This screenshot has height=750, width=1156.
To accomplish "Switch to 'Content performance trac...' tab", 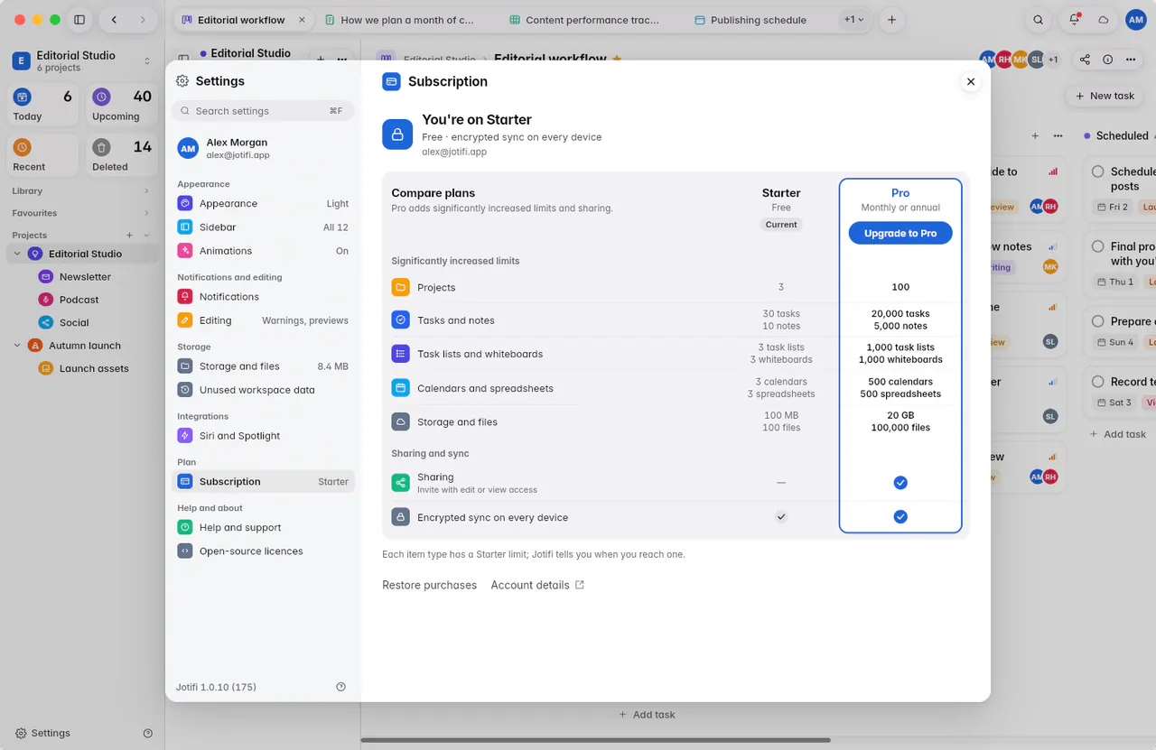I will [585, 20].
